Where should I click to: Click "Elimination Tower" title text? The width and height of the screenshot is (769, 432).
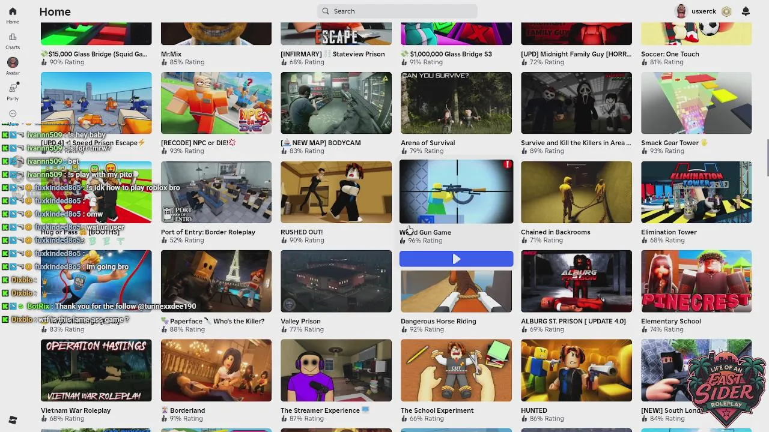click(x=669, y=232)
